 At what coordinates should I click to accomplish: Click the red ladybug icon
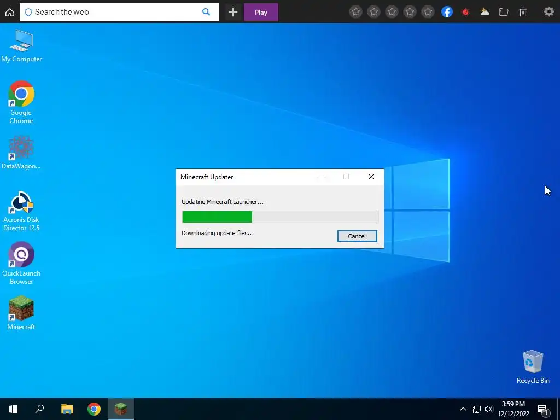[465, 12]
